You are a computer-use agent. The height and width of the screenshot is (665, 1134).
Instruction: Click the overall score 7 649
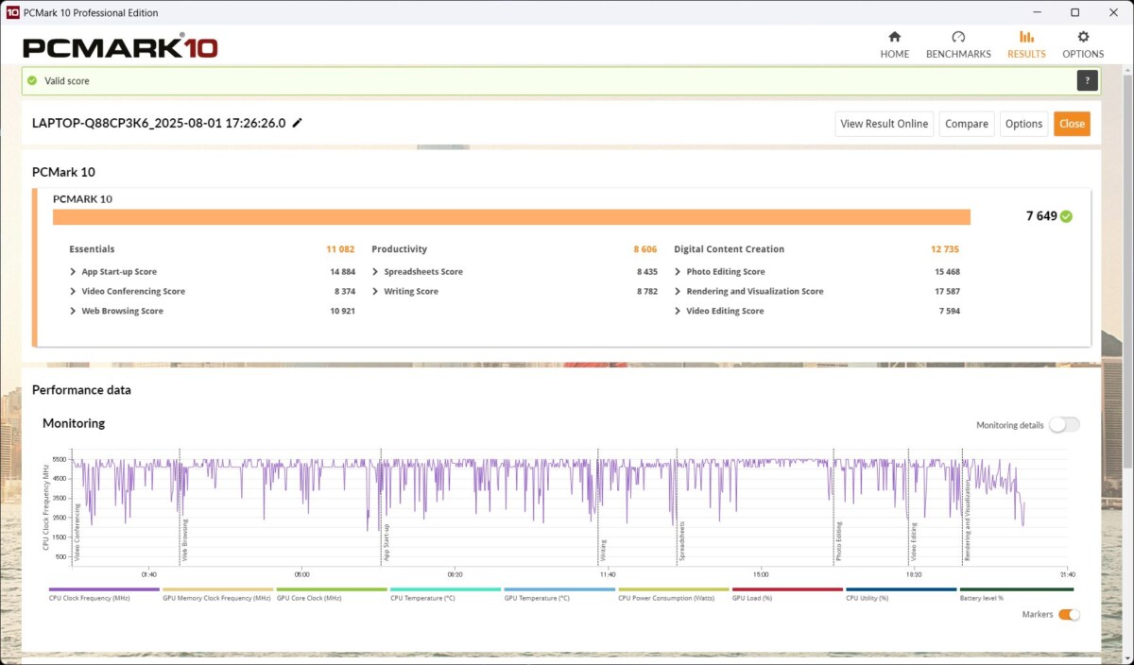coord(1041,216)
